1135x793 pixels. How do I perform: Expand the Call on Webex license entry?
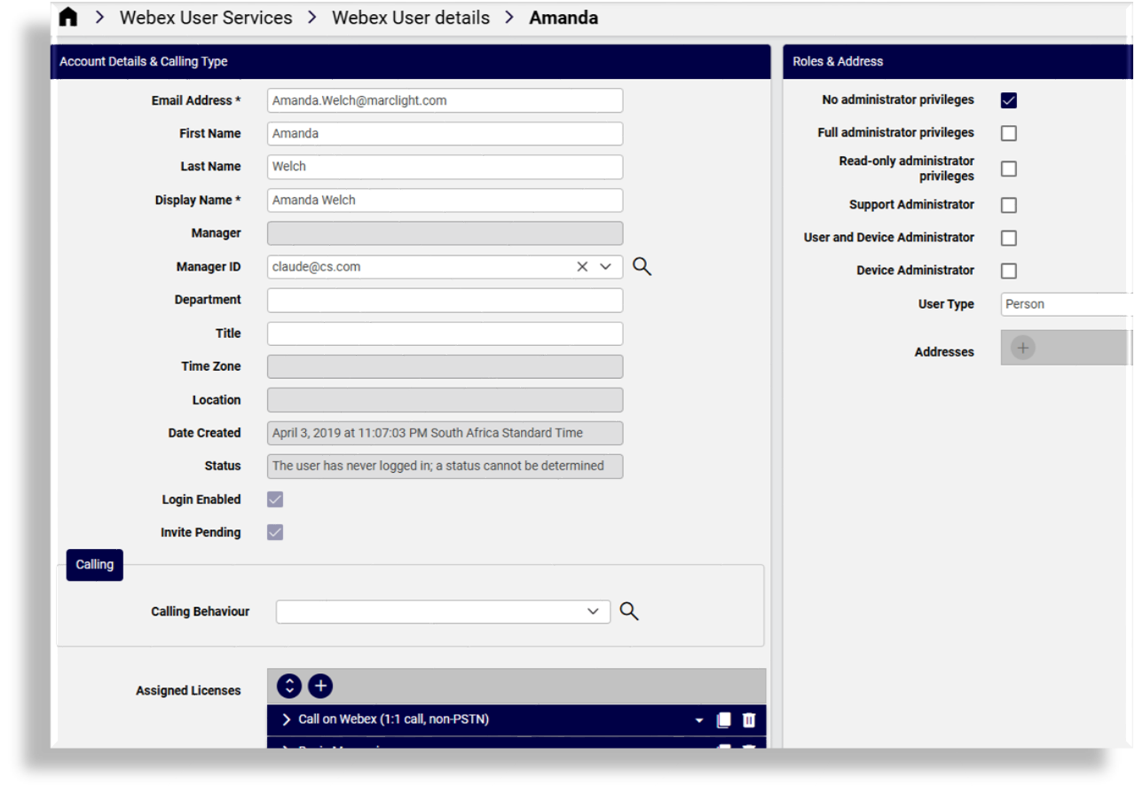pyautogui.click(x=286, y=719)
